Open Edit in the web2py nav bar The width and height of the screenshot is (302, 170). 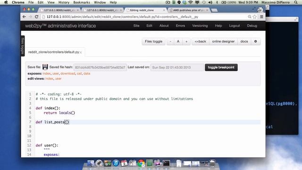[149, 25]
